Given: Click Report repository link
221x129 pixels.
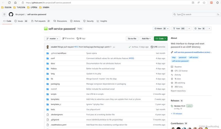Looking at the screenshot, I should click(178, 91).
